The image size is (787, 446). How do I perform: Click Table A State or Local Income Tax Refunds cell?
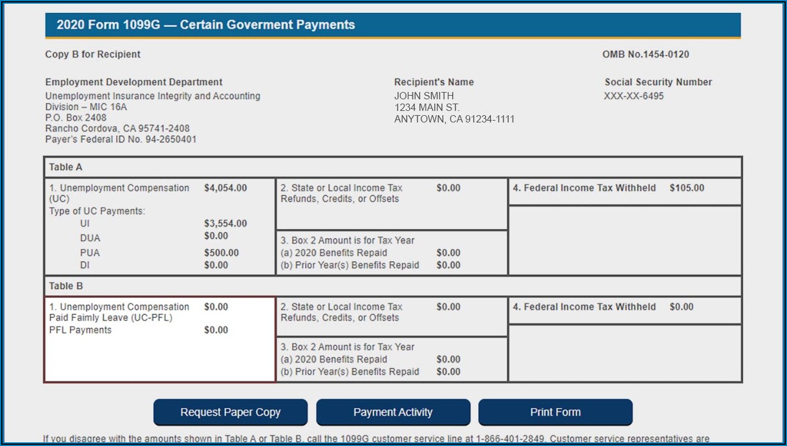[x=391, y=203]
